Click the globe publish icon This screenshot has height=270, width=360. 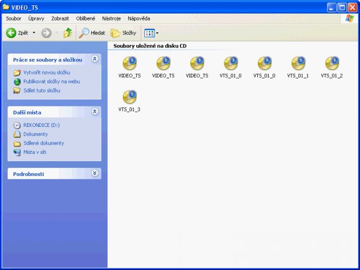pos(17,82)
